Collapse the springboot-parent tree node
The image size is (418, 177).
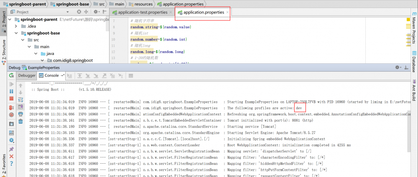coord(10,20)
